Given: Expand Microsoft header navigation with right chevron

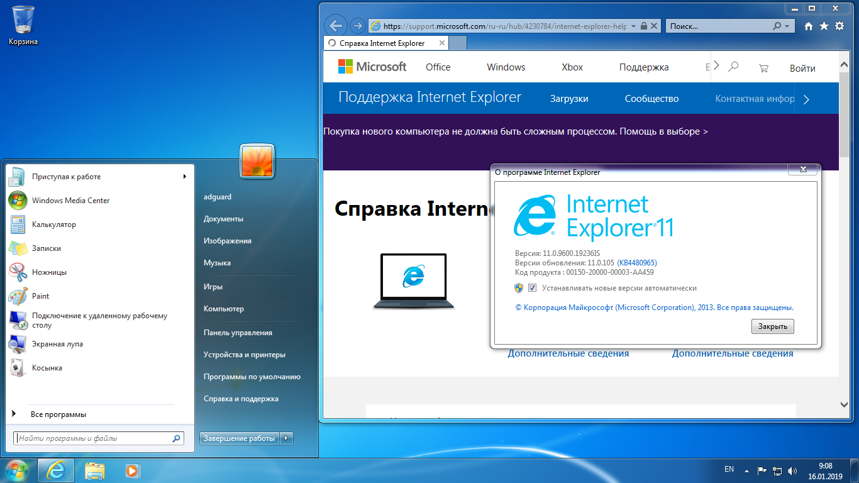Looking at the screenshot, I should [716, 66].
